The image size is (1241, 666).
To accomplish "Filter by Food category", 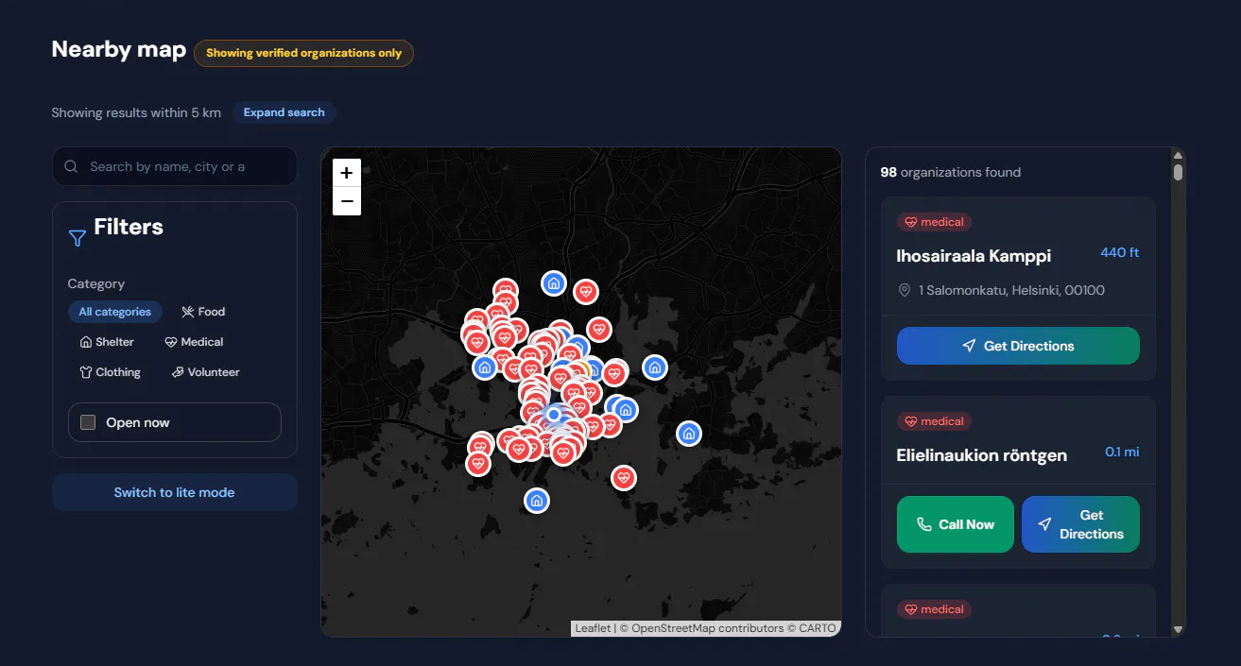I will point(203,312).
